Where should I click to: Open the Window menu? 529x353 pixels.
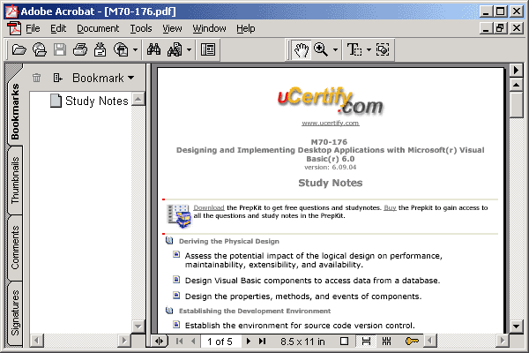(x=209, y=29)
